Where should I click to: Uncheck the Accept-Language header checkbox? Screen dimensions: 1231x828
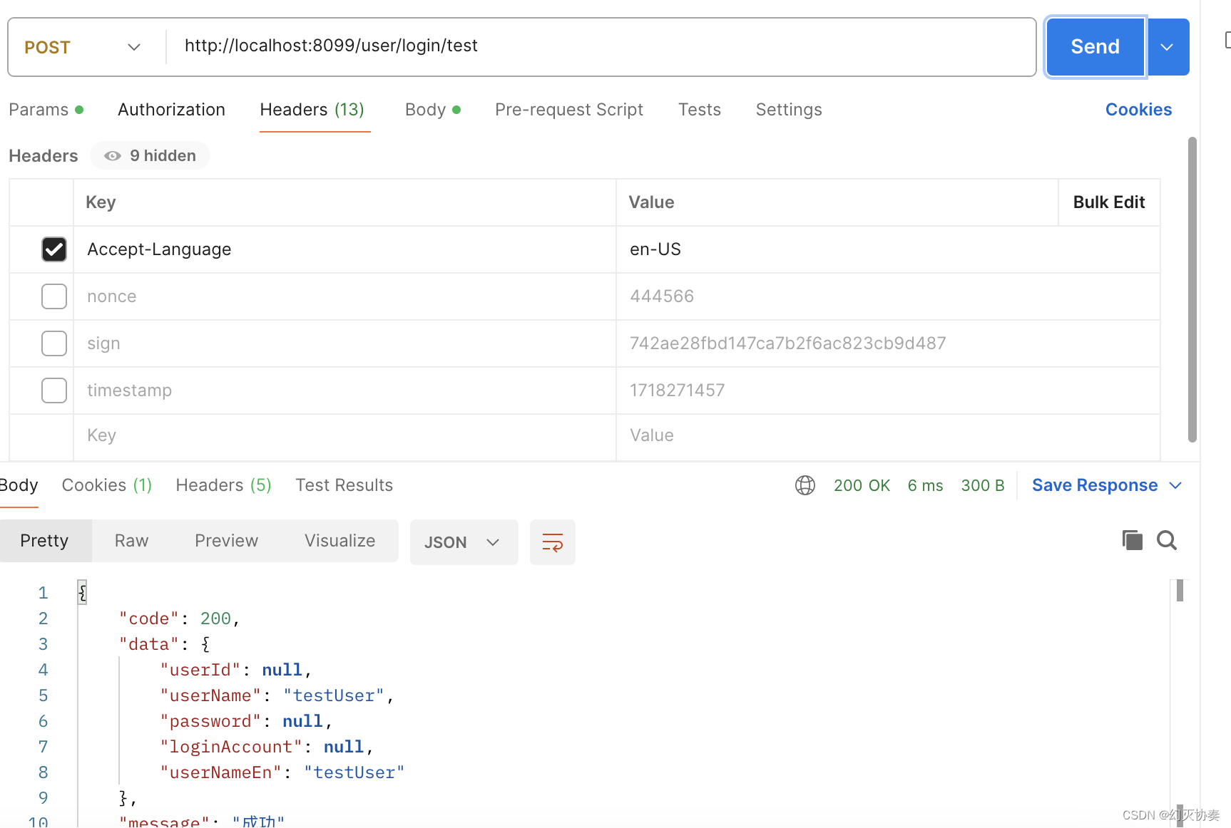tap(54, 249)
